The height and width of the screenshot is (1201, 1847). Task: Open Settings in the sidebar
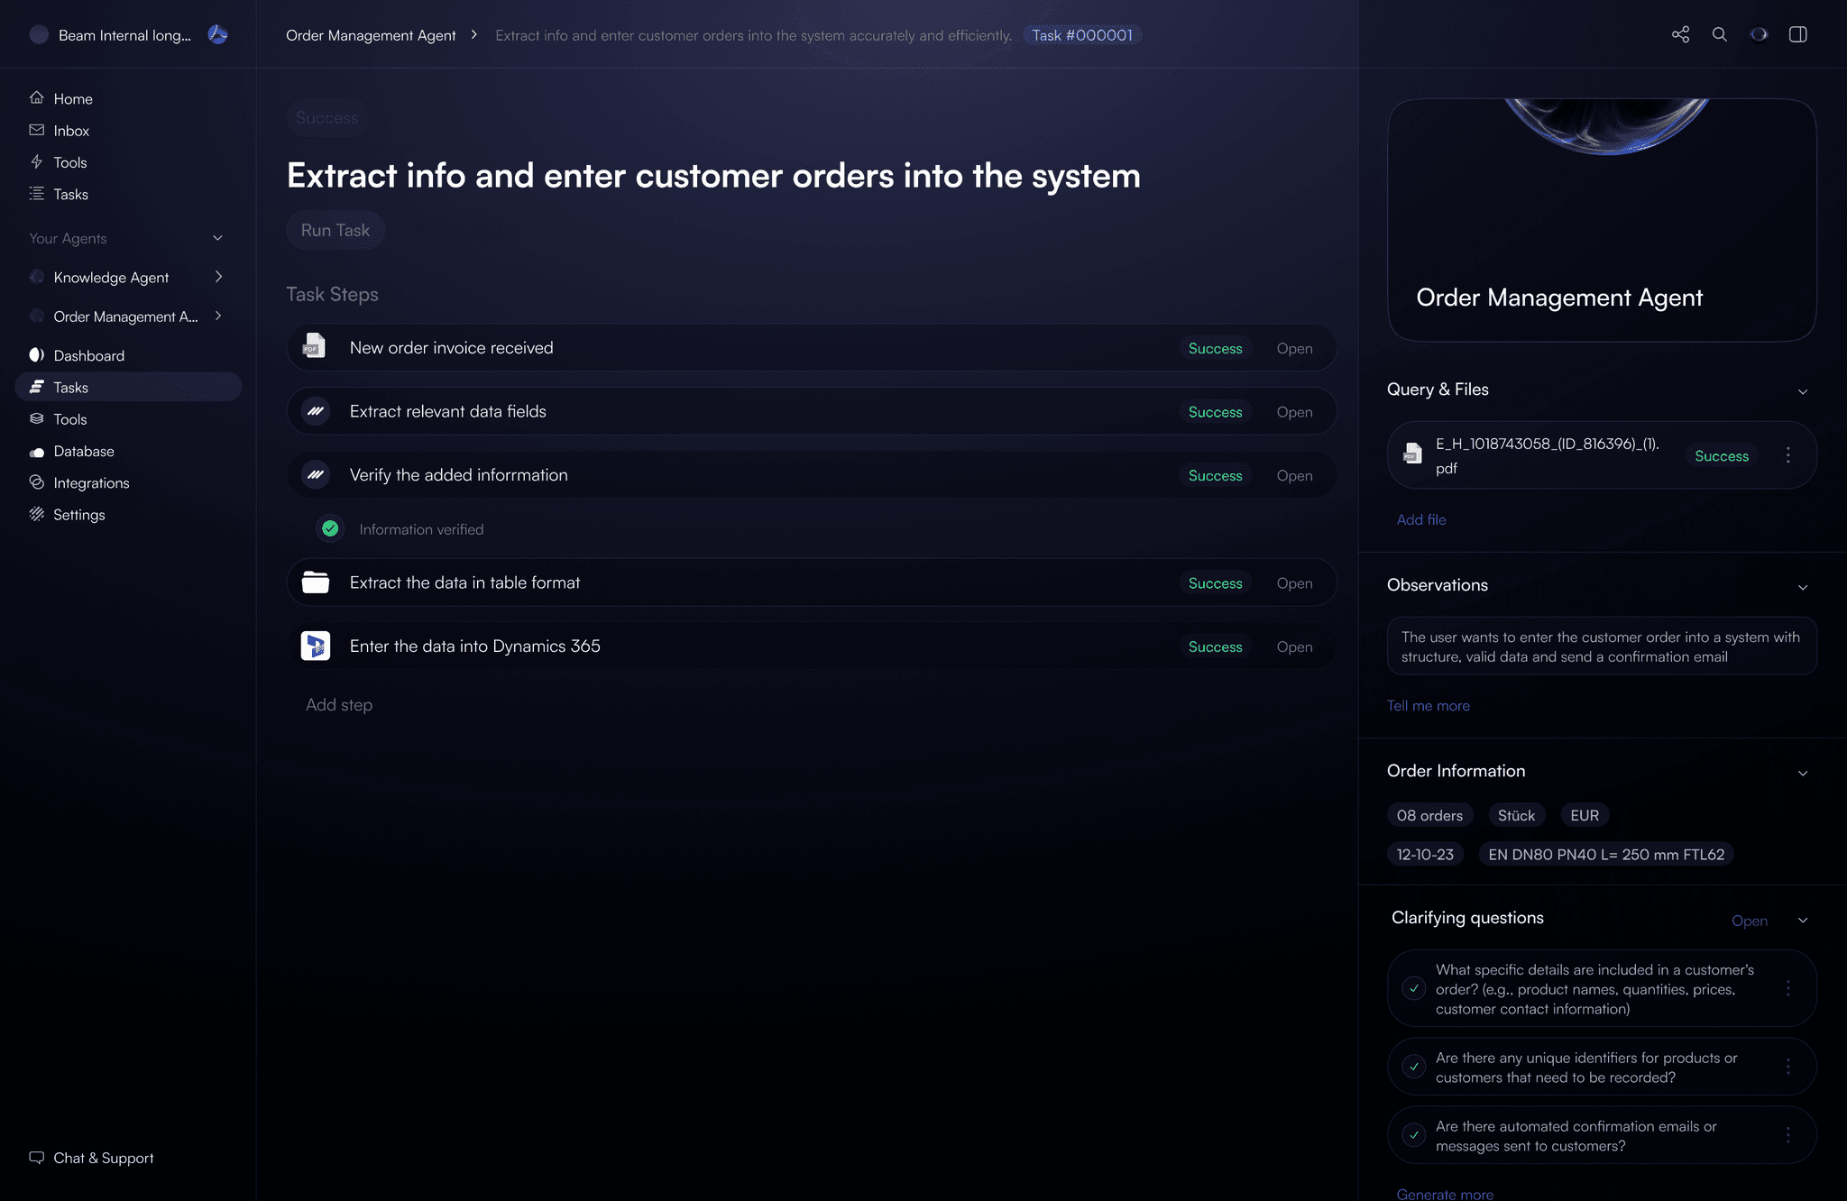click(79, 514)
